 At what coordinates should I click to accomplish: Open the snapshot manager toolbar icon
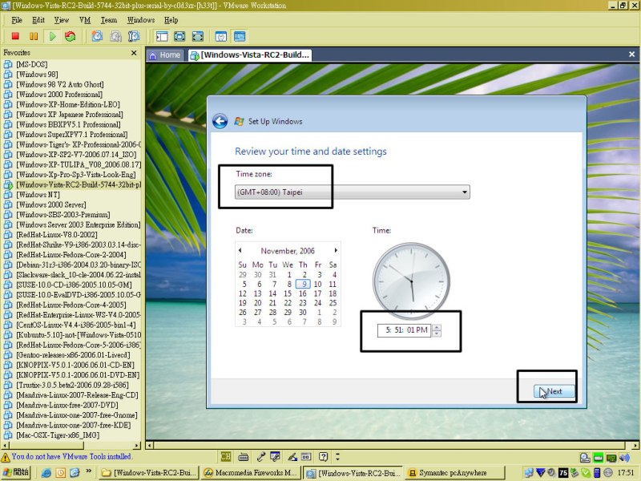[134, 36]
